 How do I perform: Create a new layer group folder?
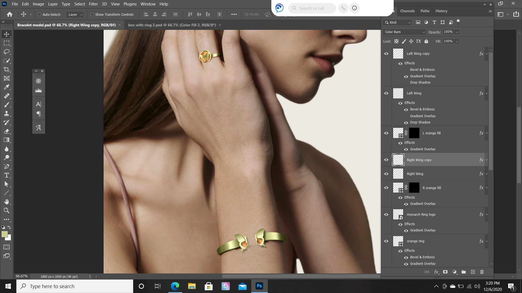click(x=464, y=272)
